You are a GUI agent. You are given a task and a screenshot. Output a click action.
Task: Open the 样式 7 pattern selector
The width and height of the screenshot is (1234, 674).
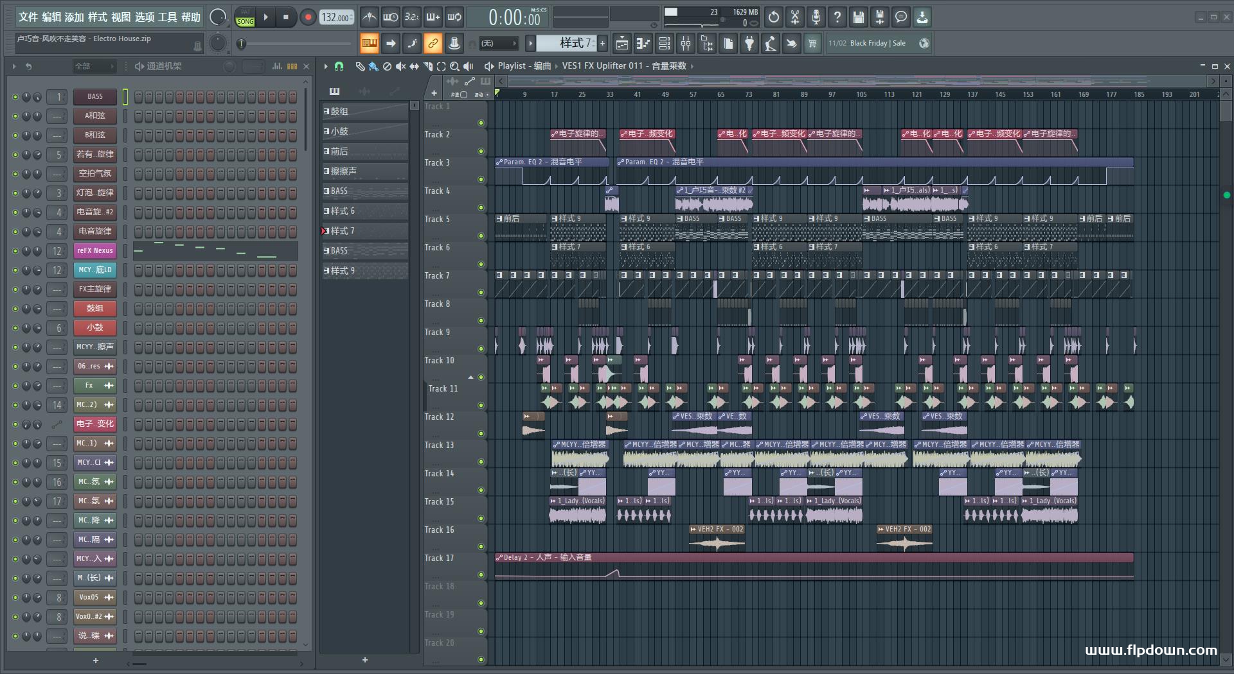click(x=567, y=43)
